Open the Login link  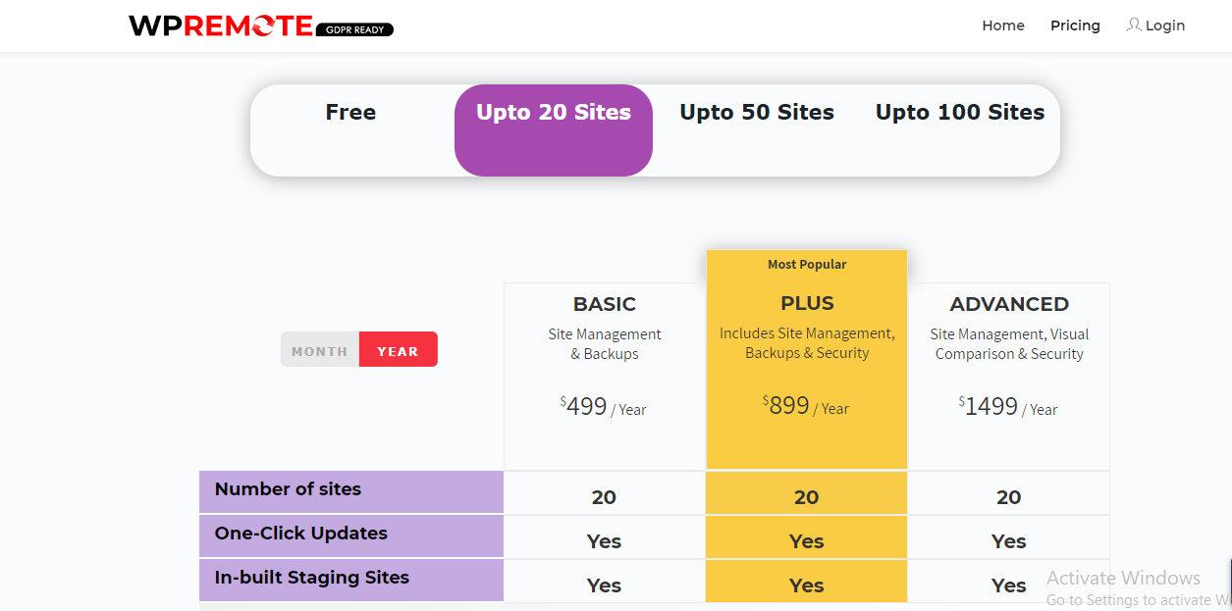1165,25
